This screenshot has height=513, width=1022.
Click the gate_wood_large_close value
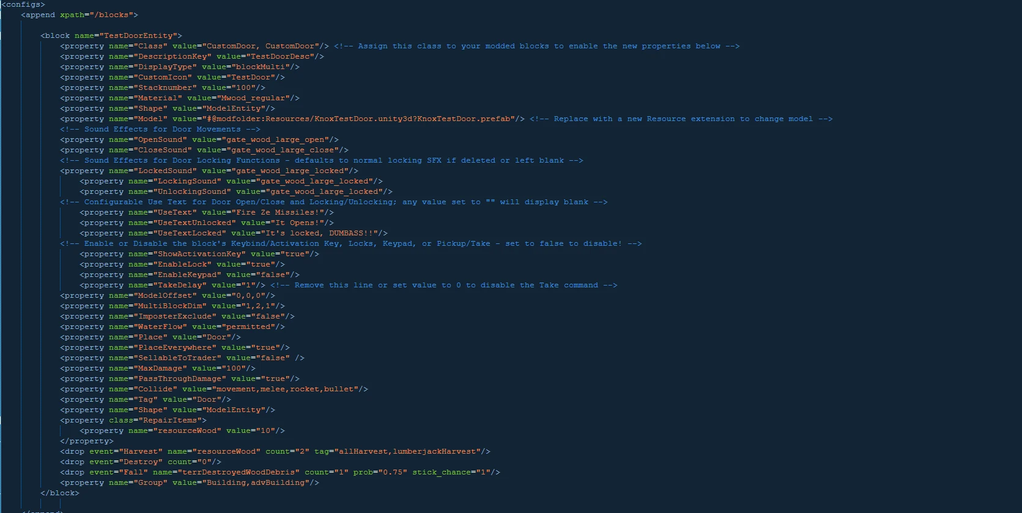(273, 150)
